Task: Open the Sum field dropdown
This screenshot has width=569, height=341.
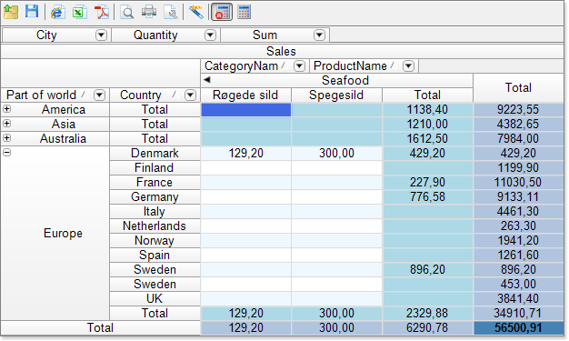Action: 319,35
